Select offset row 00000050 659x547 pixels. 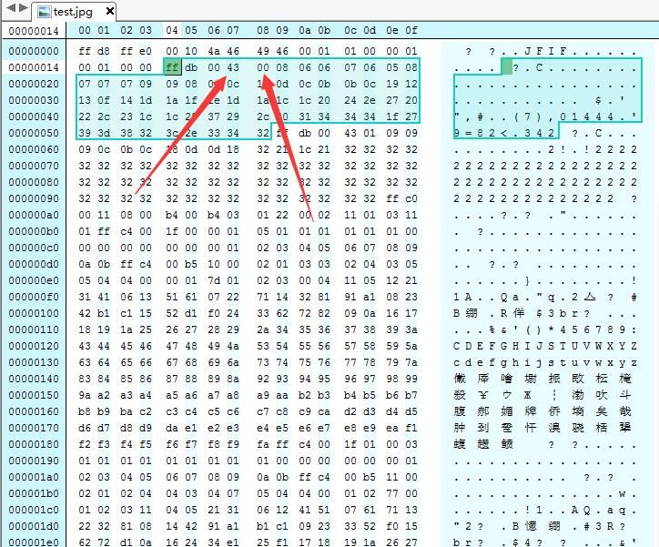(x=34, y=133)
